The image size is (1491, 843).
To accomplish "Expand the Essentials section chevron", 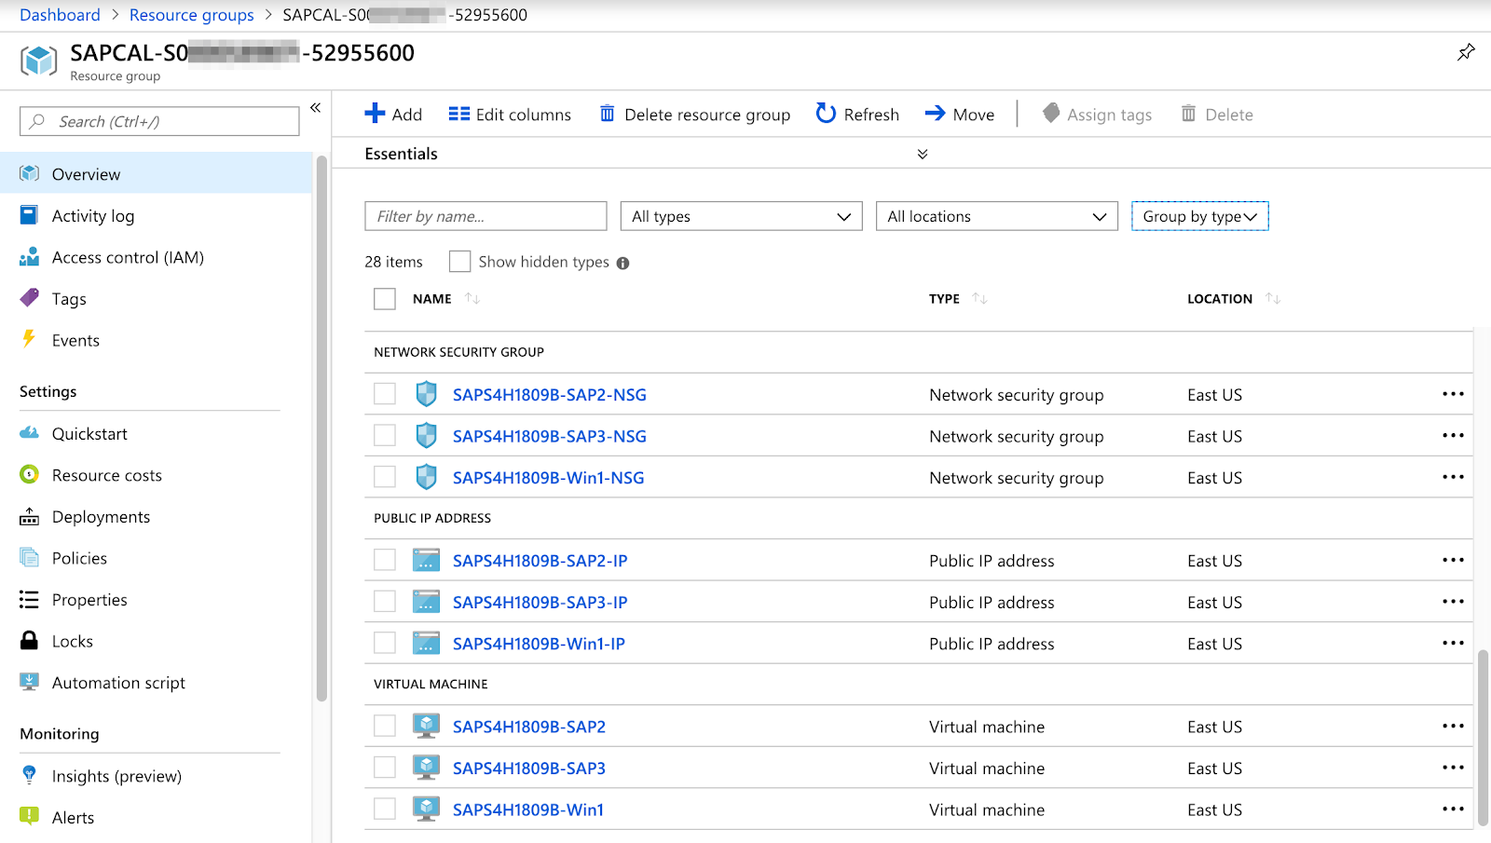I will coord(923,155).
